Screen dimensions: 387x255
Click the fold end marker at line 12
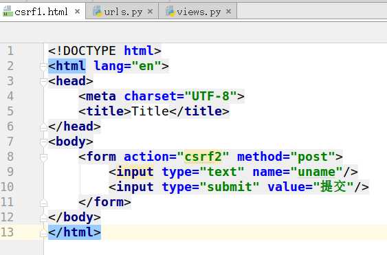point(43,218)
